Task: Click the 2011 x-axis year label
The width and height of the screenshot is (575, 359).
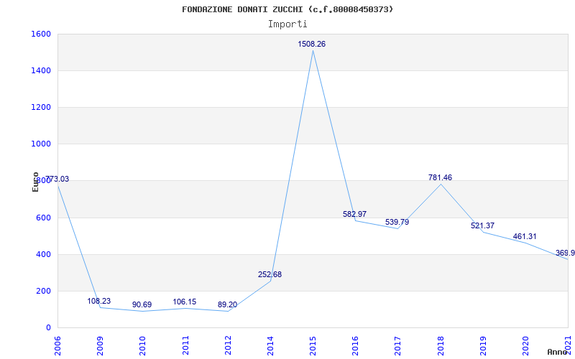Action: point(185,345)
